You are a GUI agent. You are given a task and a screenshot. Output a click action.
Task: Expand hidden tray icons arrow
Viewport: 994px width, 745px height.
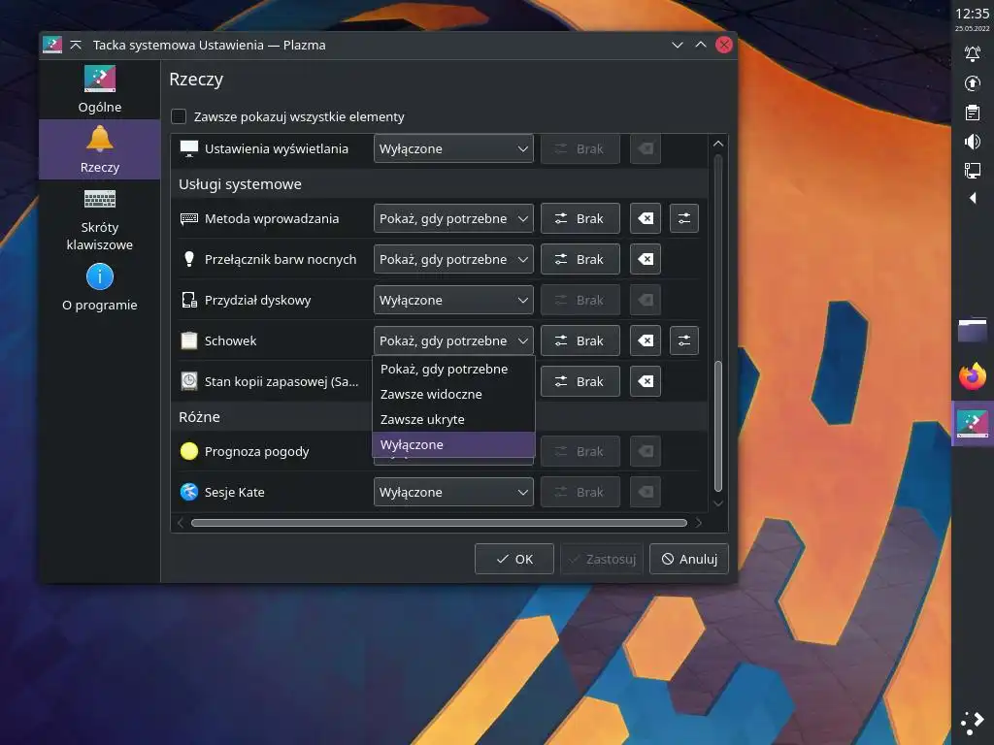point(973,198)
